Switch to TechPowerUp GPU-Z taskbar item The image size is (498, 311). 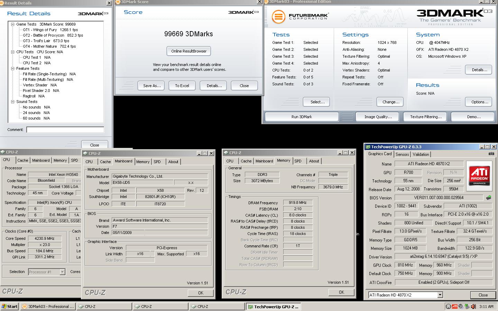[x=273, y=306]
